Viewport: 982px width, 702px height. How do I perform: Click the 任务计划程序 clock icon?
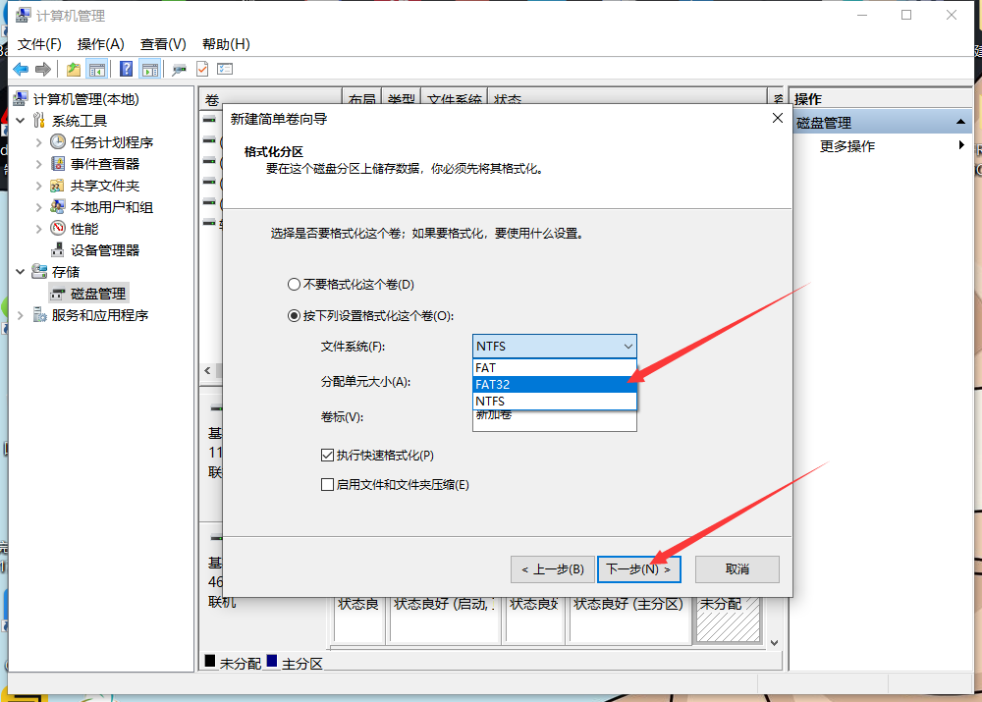tap(58, 142)
